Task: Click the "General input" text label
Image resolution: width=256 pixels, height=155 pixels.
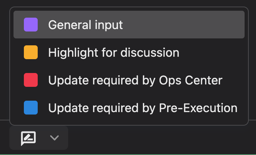Action: [x=85, y=25]
